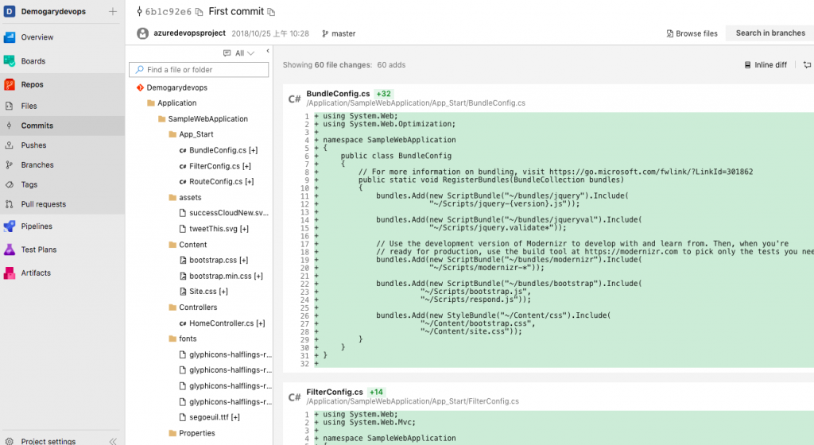Click the Tags icon under Repos
The height and width of the screenshot is (445, 814).
9,184
